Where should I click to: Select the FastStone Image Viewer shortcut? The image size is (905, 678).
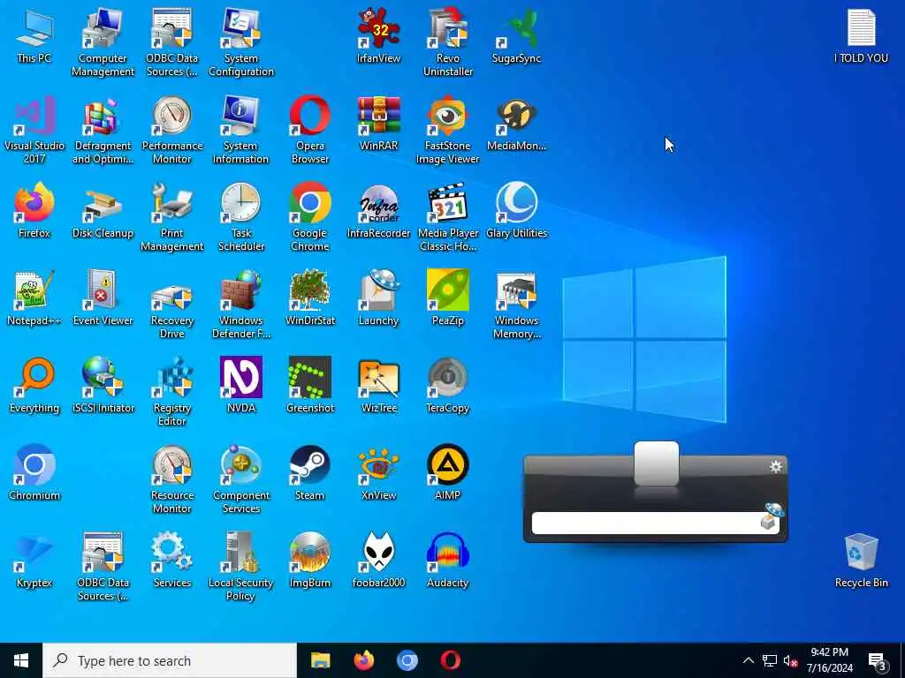pos(448,130)
